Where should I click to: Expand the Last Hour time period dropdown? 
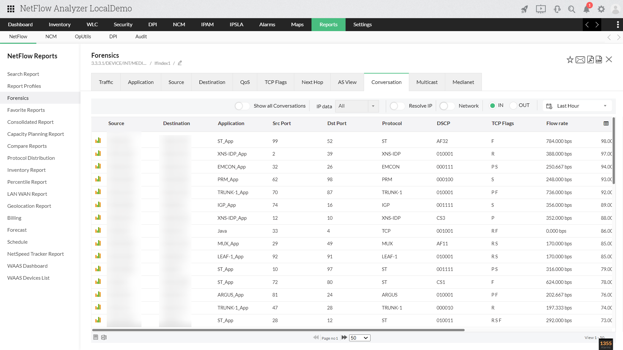pos(578,106)
